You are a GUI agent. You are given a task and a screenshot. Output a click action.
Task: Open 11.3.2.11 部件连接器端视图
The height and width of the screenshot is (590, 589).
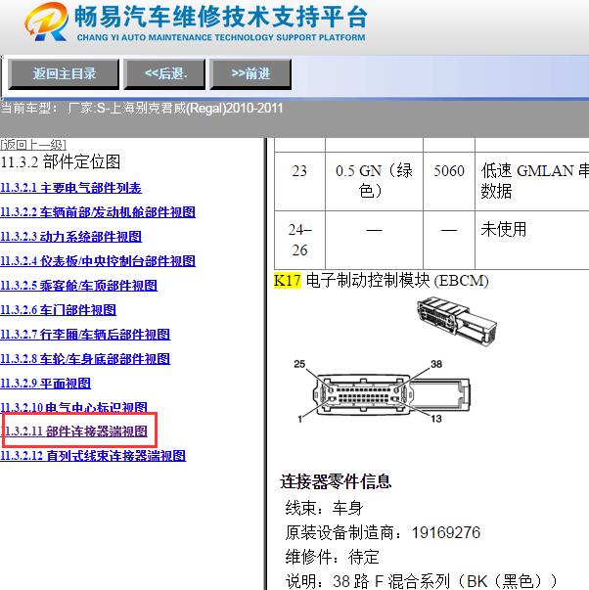(75, 431)
